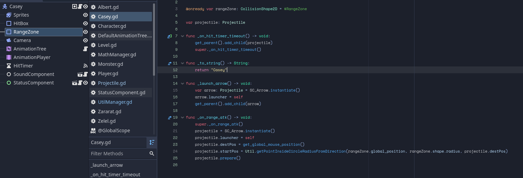Open Zelel.gd script

[x=121, y=121]
